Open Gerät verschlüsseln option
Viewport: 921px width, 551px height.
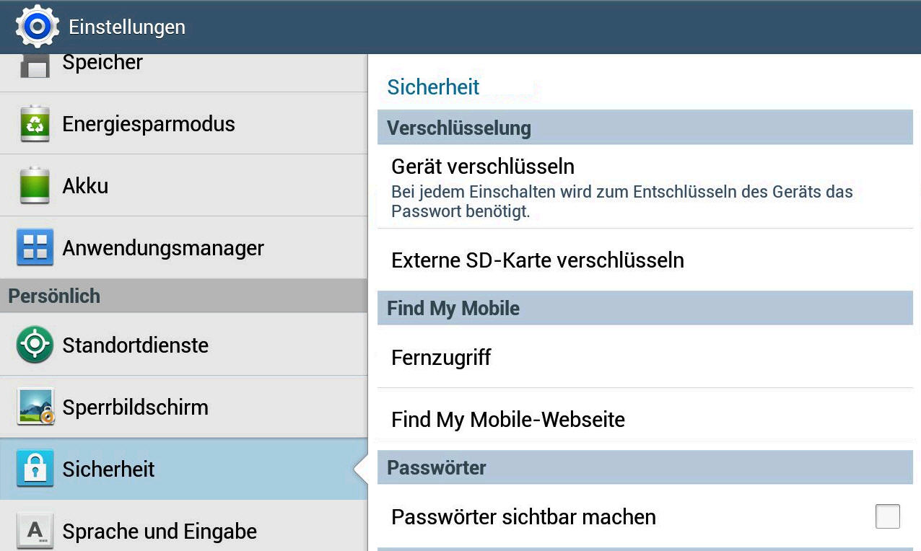pyautogui.click(x=482, y=167)
